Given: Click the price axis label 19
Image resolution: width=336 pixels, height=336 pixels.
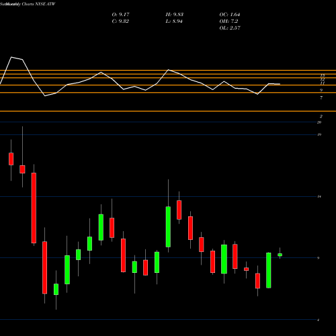Looking at the screenshot, I should pos(319,134).
